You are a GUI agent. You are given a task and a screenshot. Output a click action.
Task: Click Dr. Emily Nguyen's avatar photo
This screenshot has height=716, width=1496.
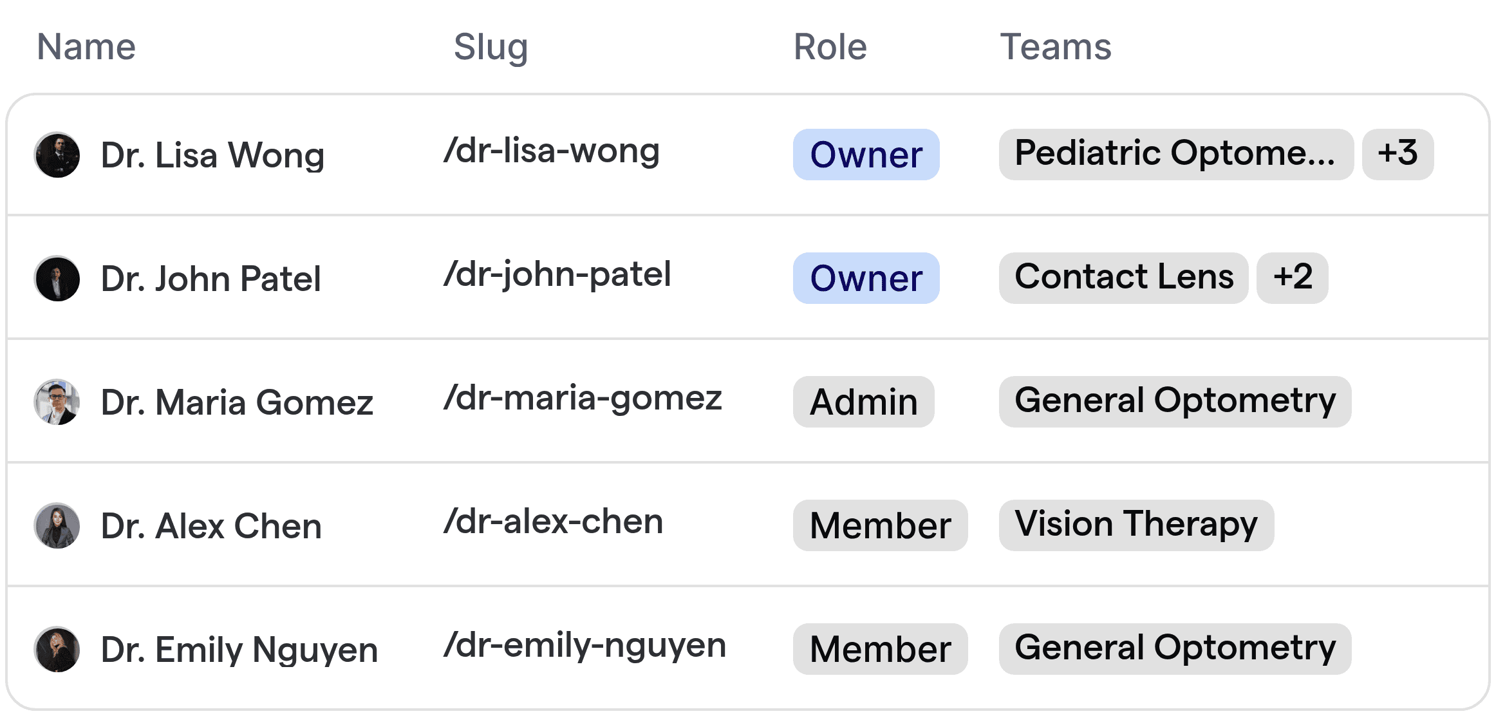pos(57,649)
